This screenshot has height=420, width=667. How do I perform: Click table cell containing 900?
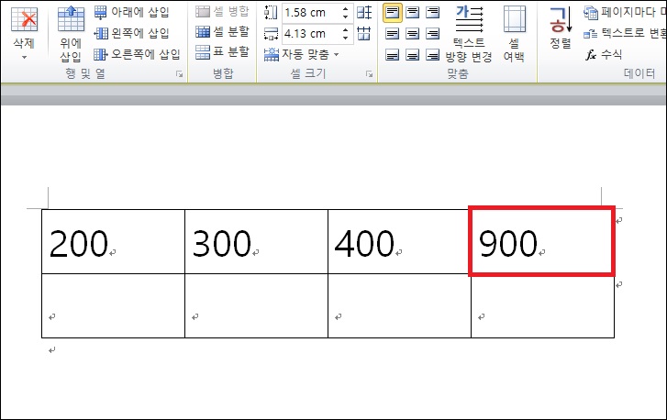point(542,241)
